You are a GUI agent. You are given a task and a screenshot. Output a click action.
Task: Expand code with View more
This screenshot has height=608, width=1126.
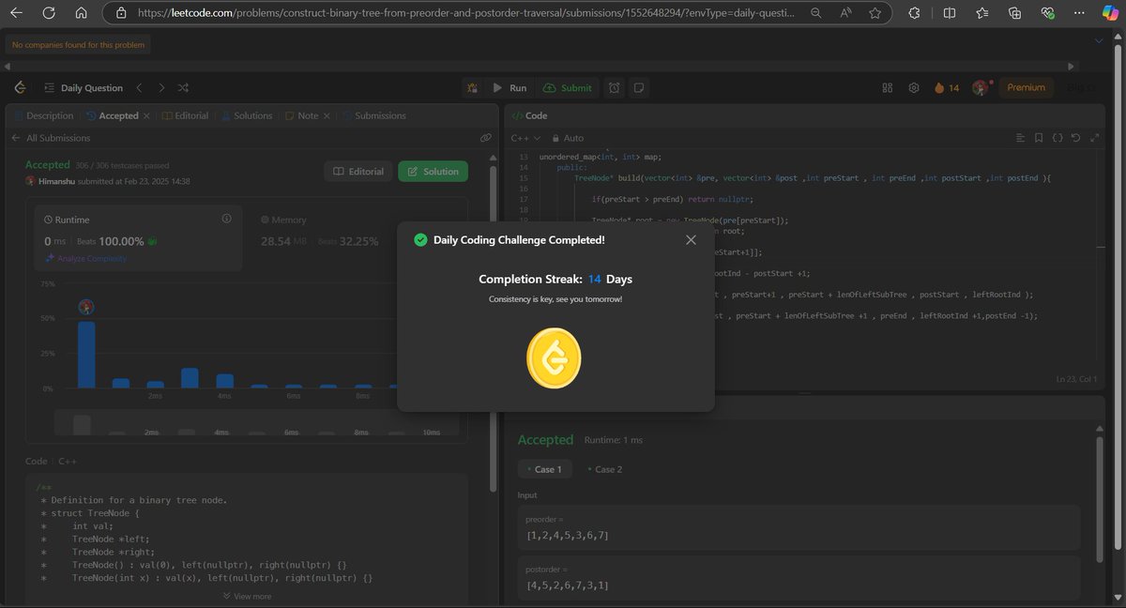tap(248, 596)
